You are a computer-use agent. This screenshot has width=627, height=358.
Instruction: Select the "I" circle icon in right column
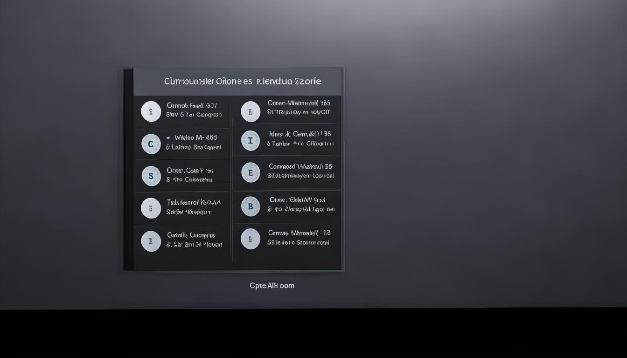click(x=251, y=140)
